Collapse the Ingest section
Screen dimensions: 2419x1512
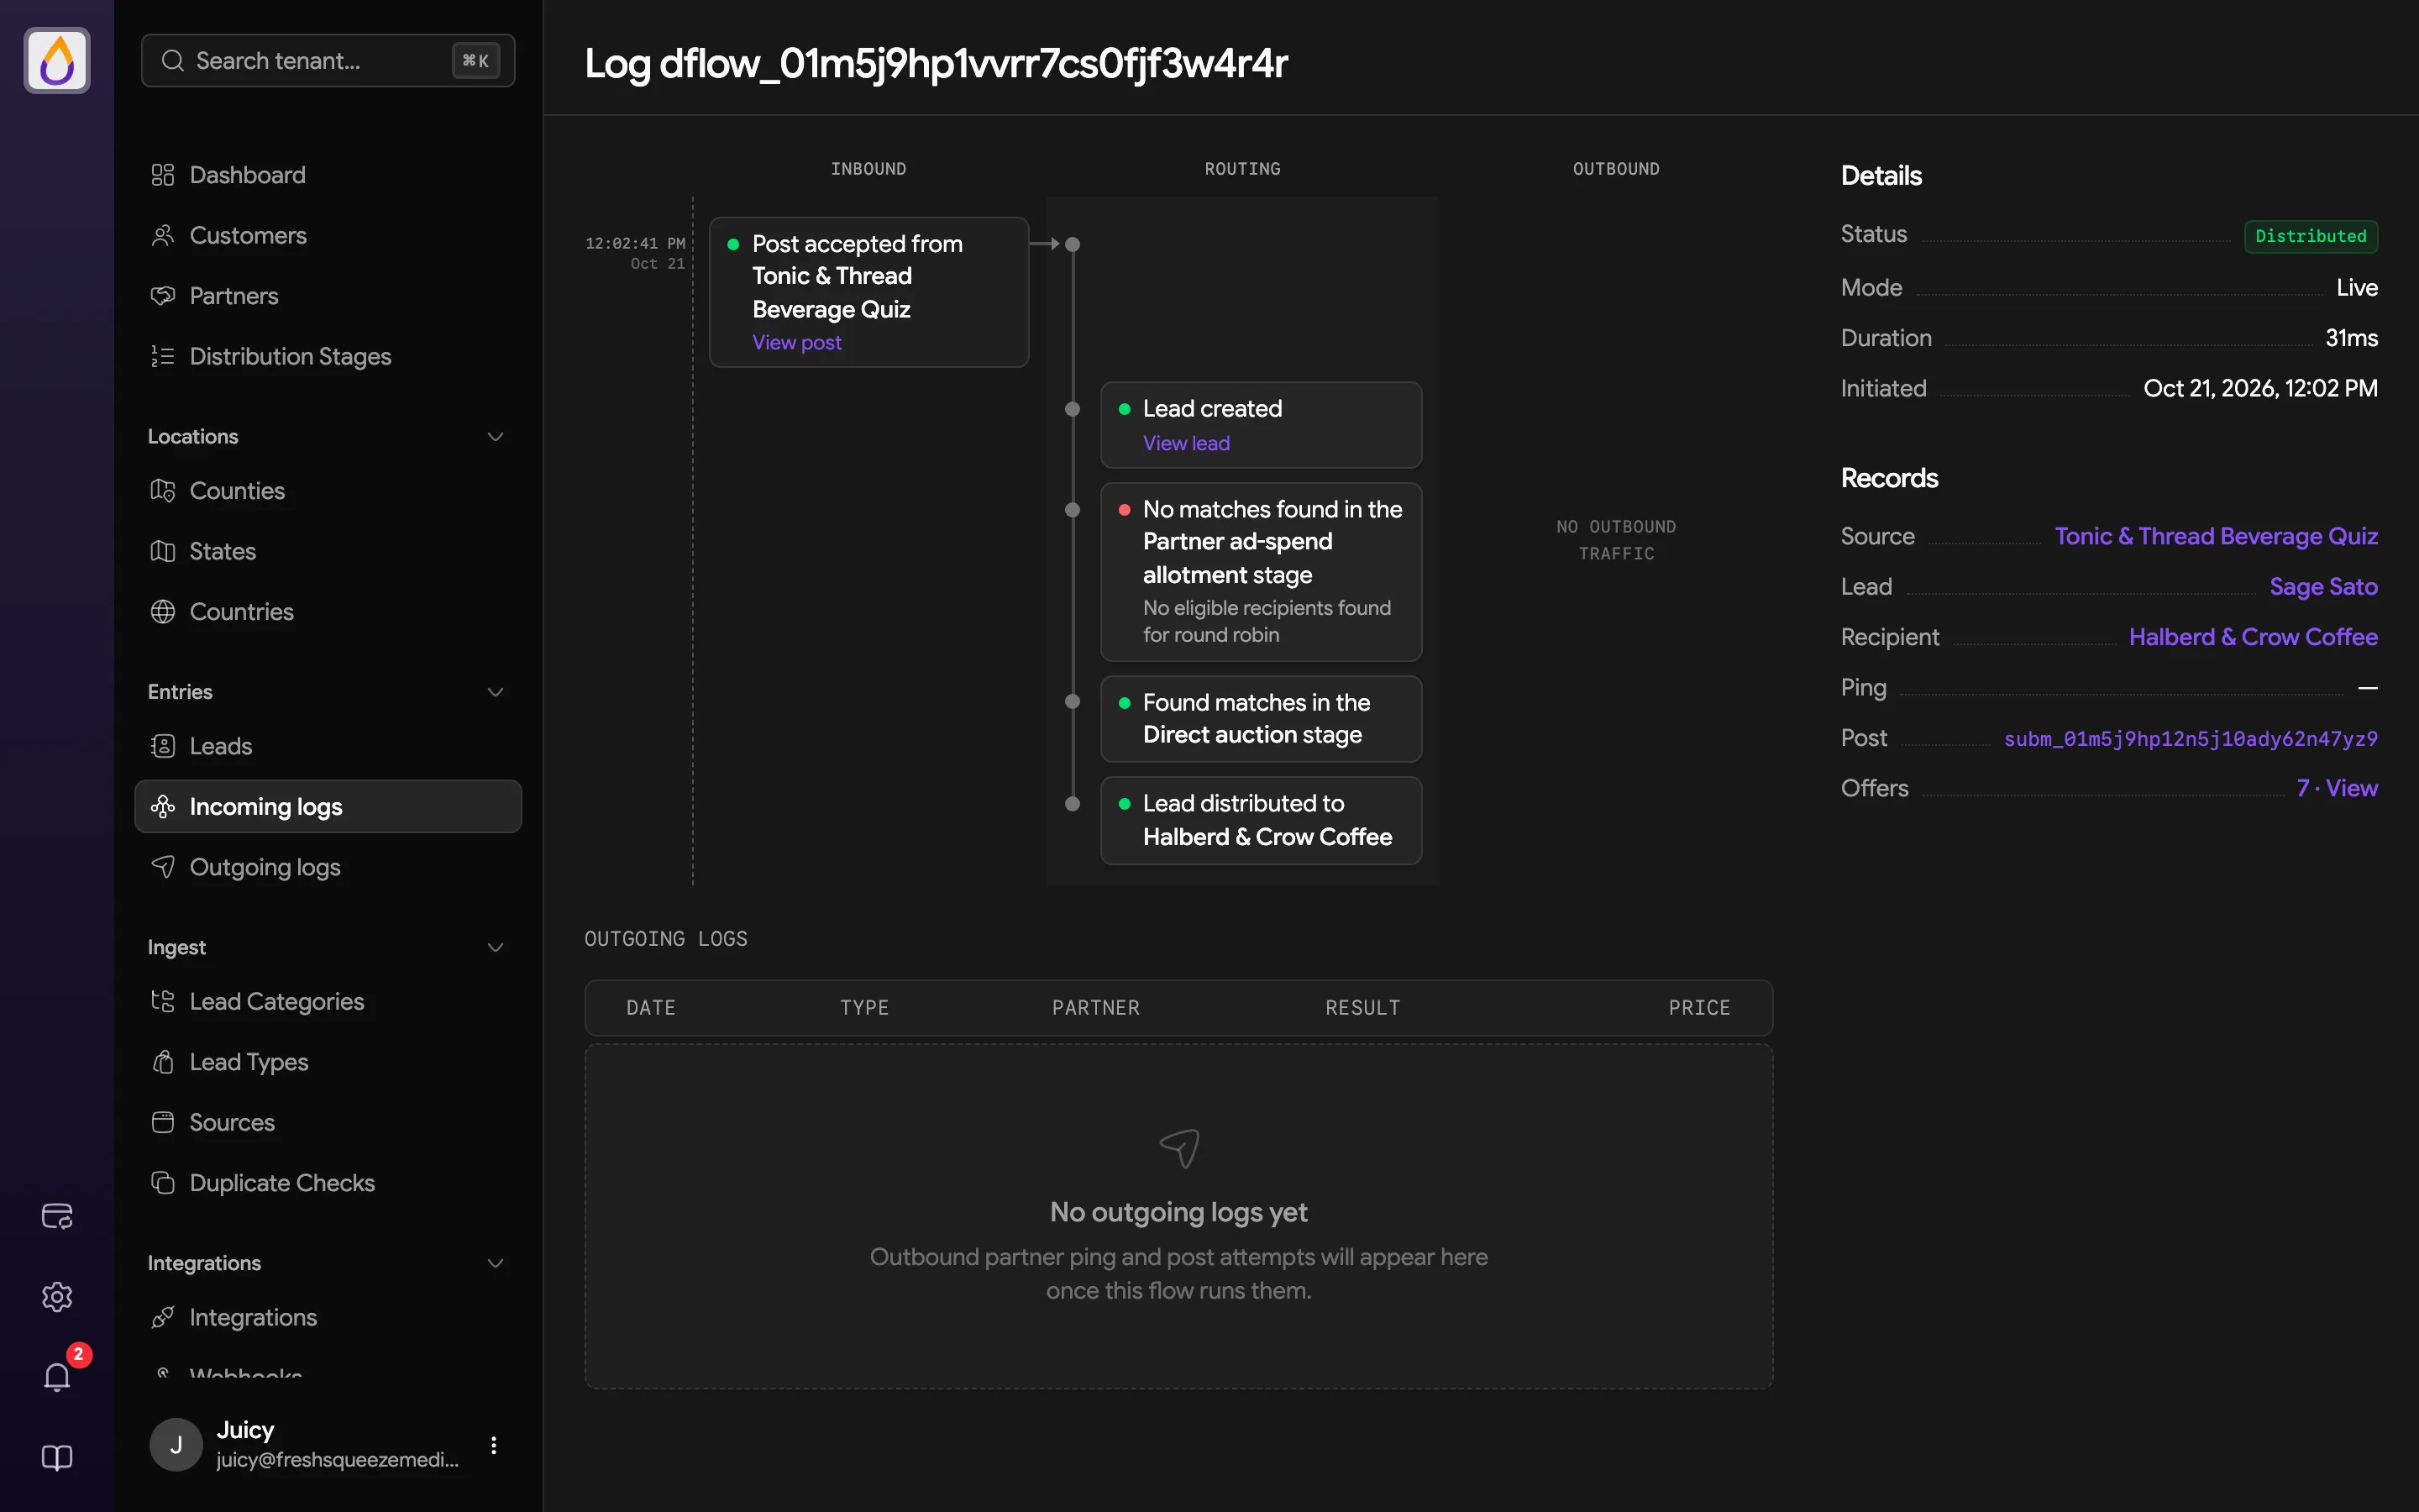click(x=495, y=948)
